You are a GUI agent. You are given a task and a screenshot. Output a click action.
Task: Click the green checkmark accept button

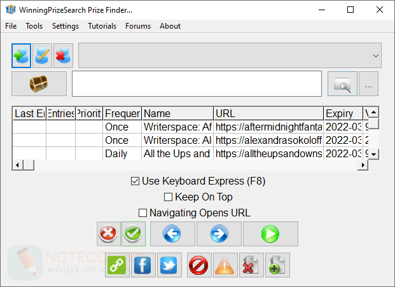(x=134, y=234)
